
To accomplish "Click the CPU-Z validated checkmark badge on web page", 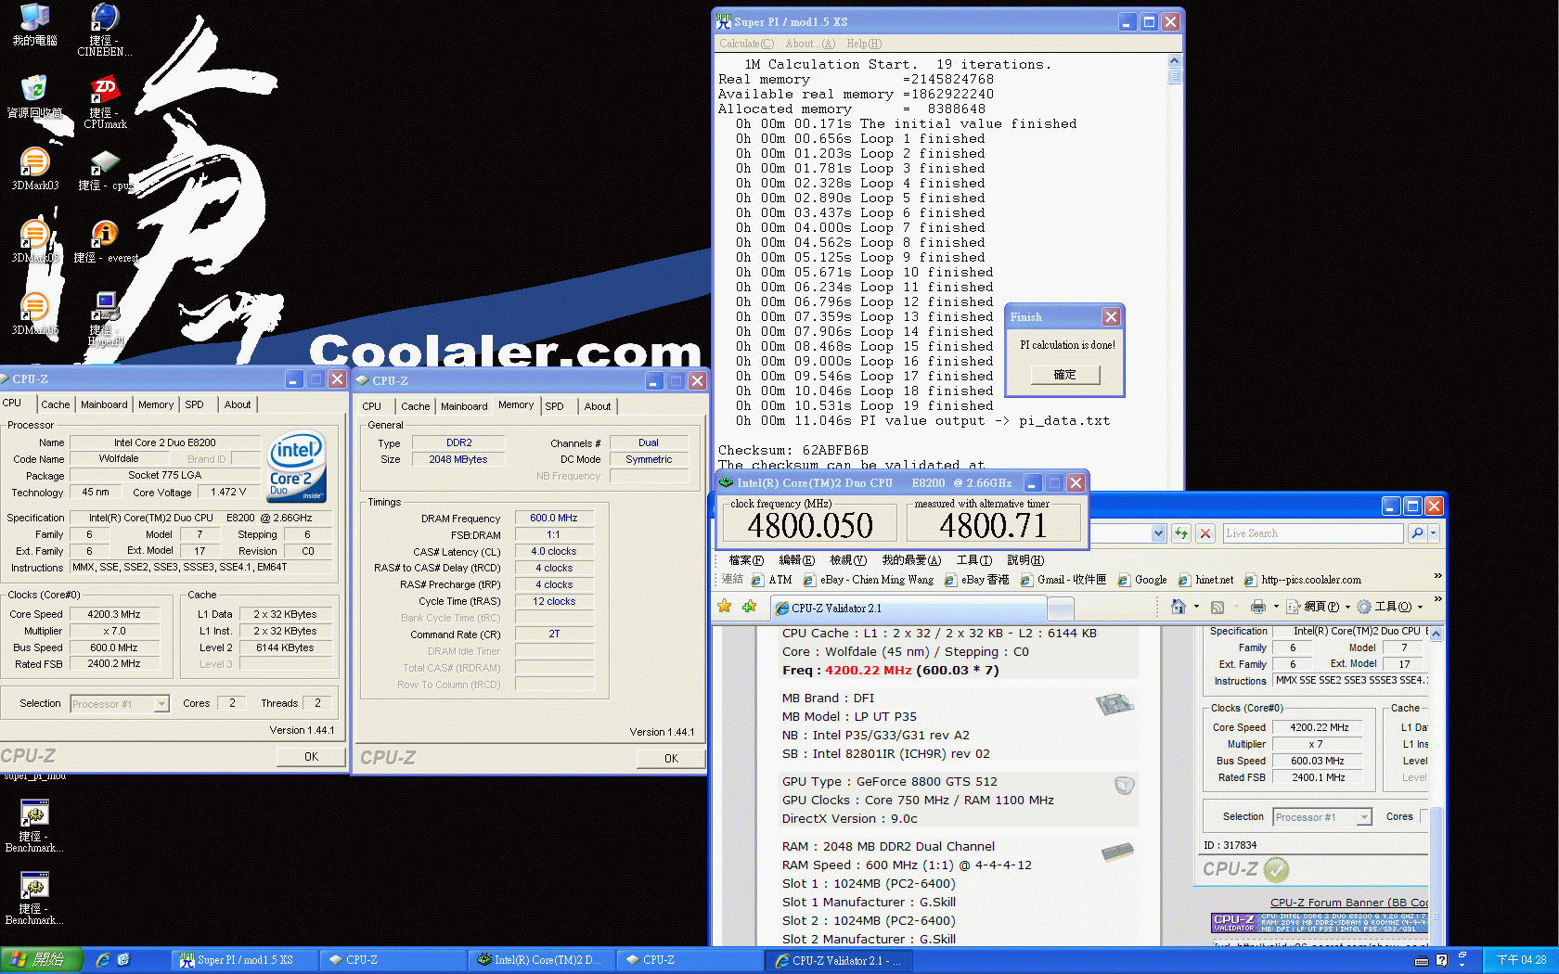I will coord(1276,869).
